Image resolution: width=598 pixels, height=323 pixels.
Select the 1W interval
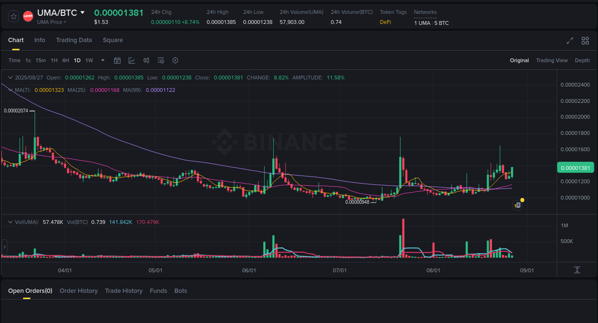click(x=89, y=60)
